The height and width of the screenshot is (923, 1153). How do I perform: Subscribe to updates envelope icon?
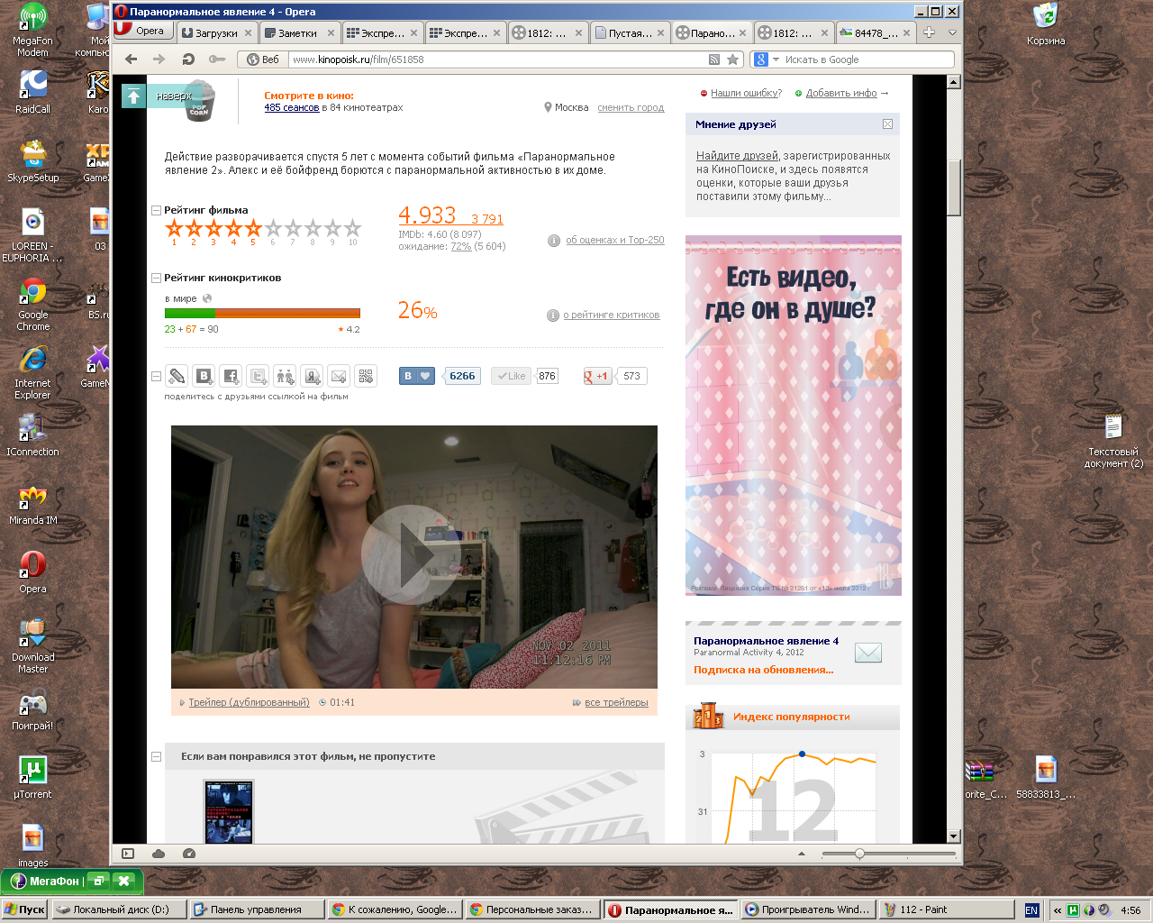click(x=868, y=653)
